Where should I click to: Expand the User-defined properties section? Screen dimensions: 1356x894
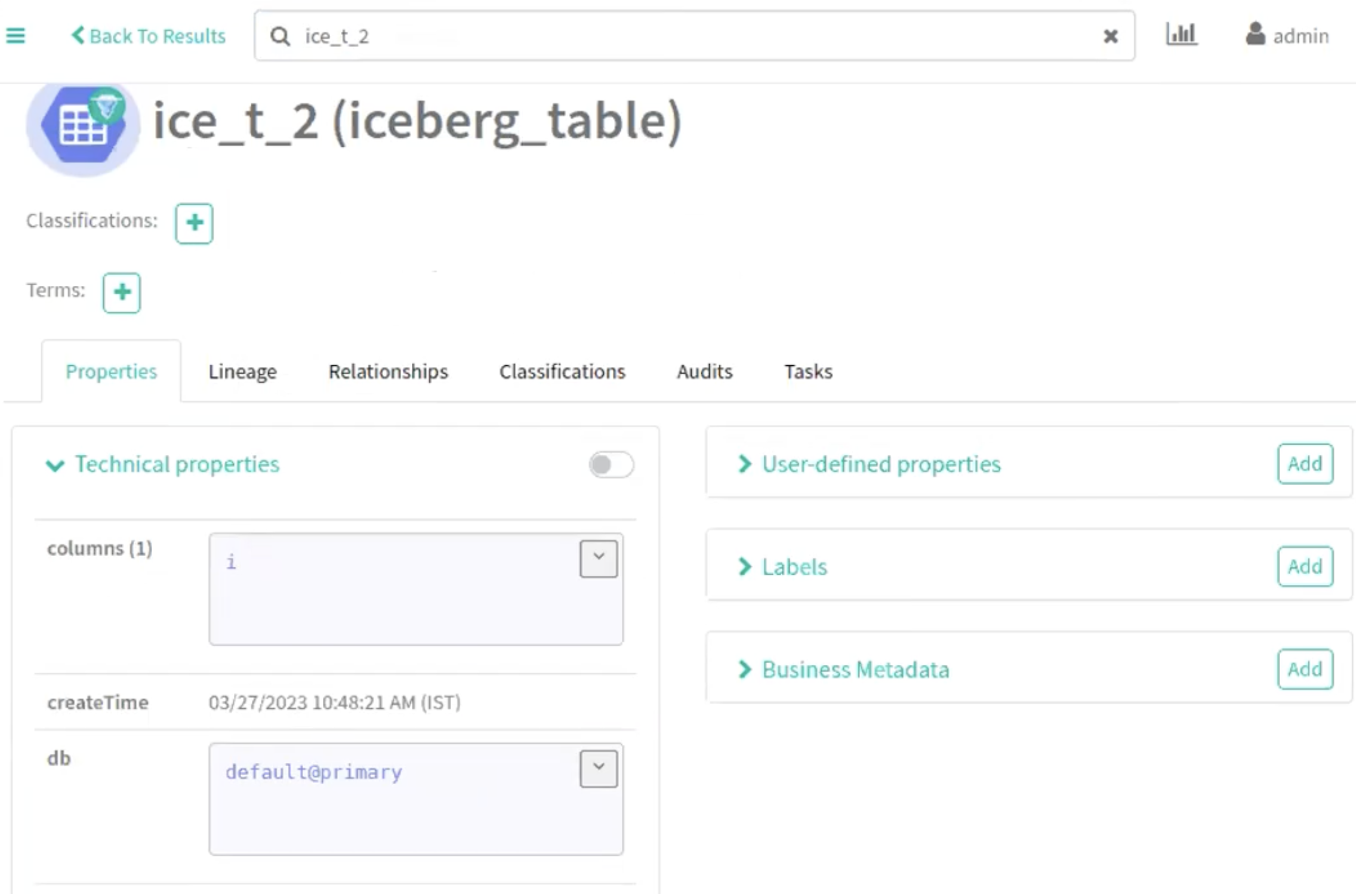pyautogui.click(x=880, y=464)
